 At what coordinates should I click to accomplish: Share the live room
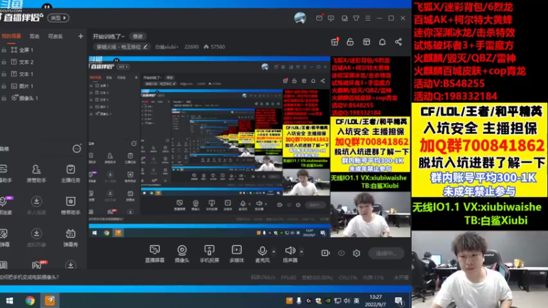[399, 42]
